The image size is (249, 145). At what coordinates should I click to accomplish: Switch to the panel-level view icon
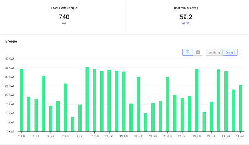pyautogui.click(x=198, y=52)
